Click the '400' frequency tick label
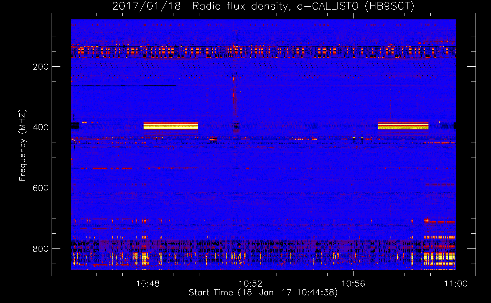 41,127
